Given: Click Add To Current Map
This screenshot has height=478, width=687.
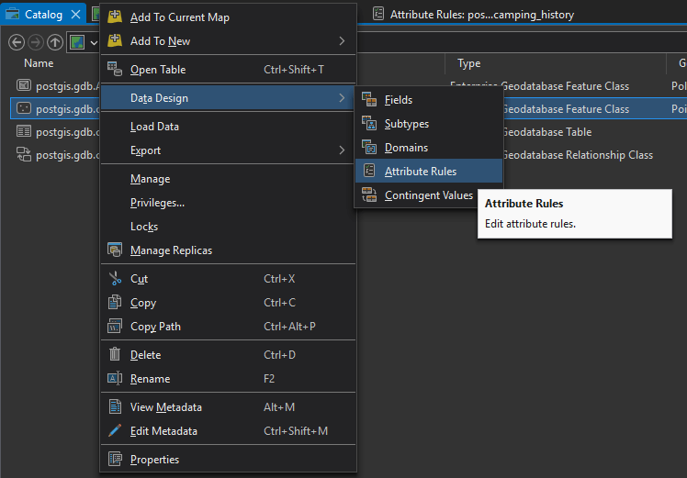Looking at the screenshot, I should click(179, 17).
